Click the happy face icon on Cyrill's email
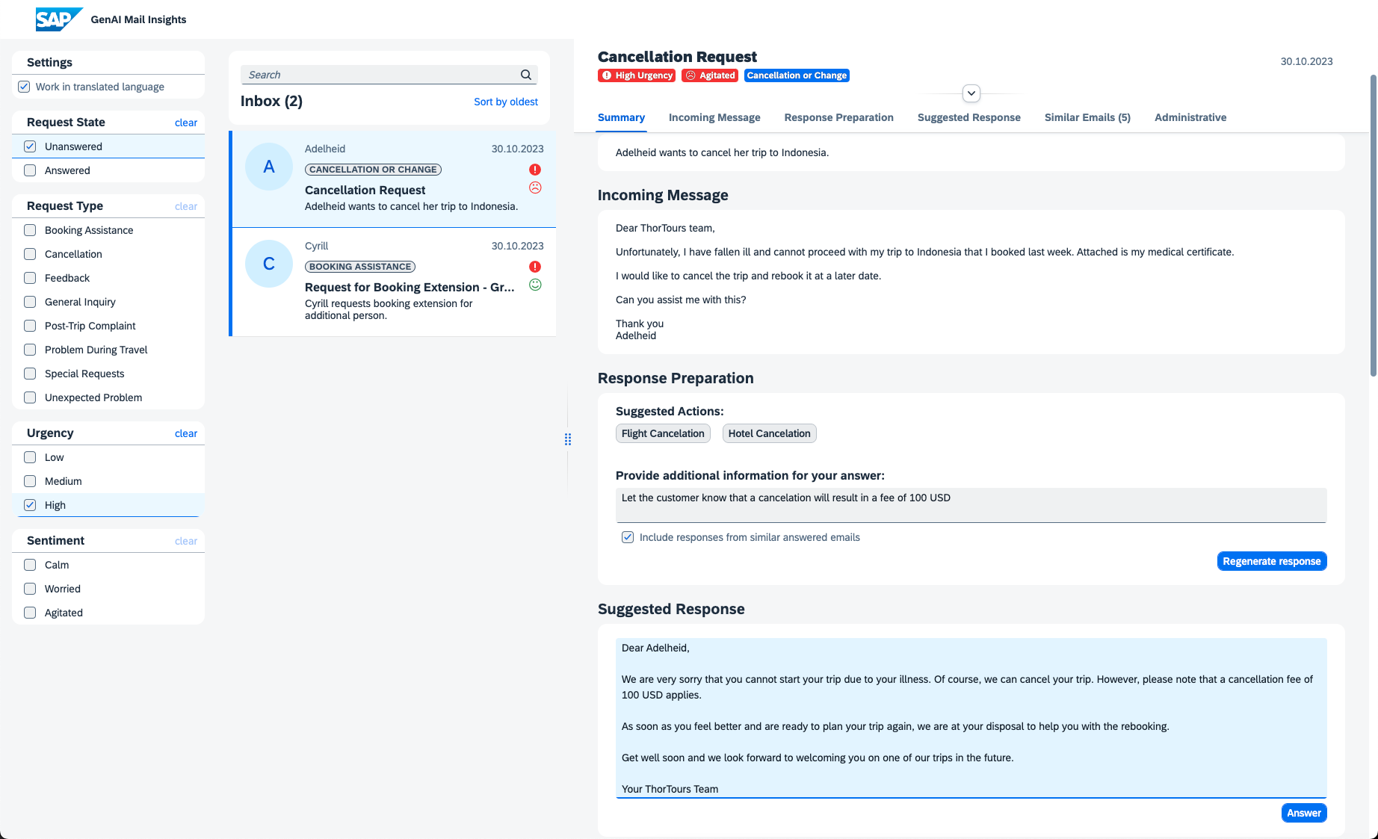The image size is (1378, 839). pyautogui.click(x=535, y=285)
